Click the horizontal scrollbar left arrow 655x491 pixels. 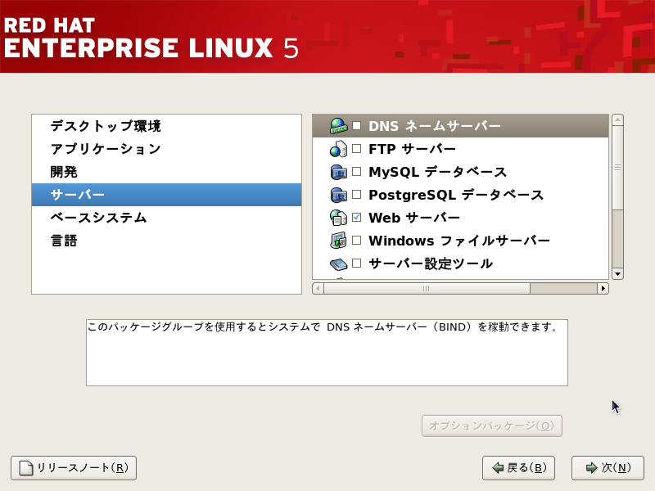[x=318, y=289]
